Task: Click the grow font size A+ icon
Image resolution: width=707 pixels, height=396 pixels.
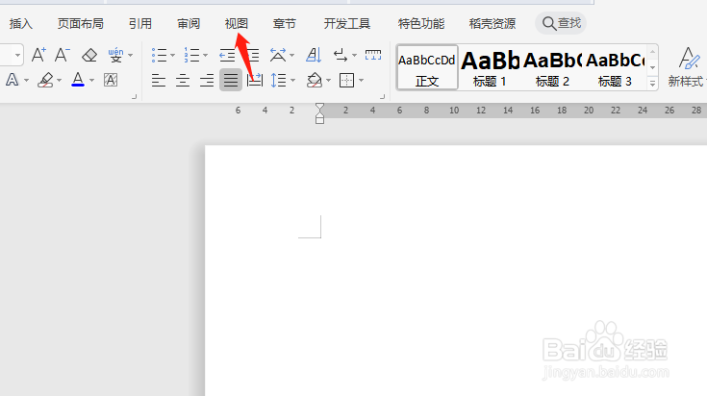Action: pyautogui.click(x=38, y=55)
